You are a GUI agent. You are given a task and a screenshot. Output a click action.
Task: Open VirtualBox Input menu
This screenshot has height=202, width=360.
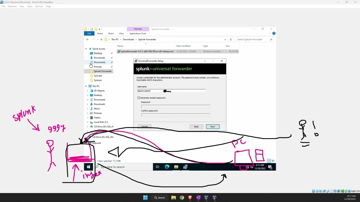[x=30, y=6]
